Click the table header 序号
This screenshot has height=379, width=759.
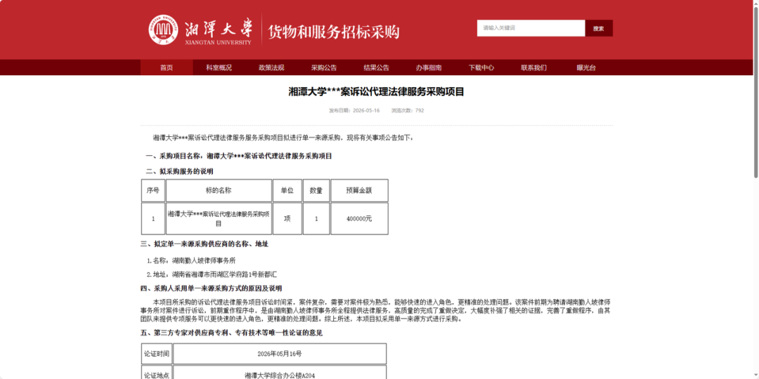(153, 190)
